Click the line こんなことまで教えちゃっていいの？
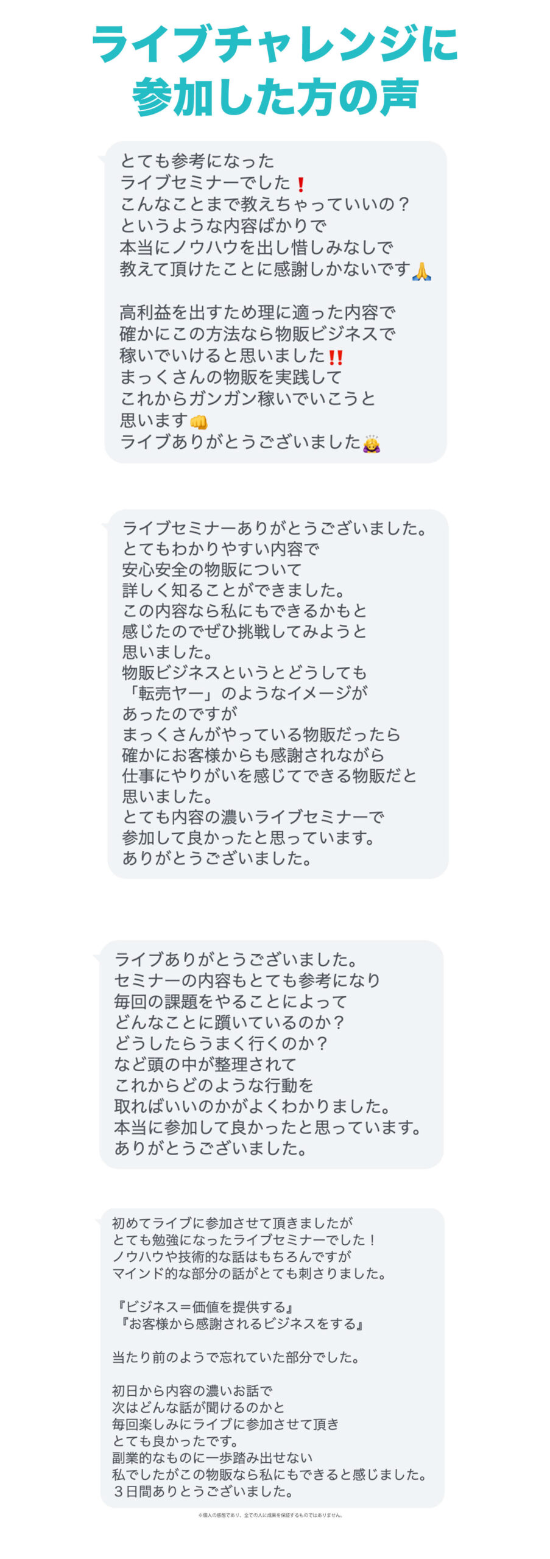Viewport: 550px width, 1559px height. (x=265, y=204)
